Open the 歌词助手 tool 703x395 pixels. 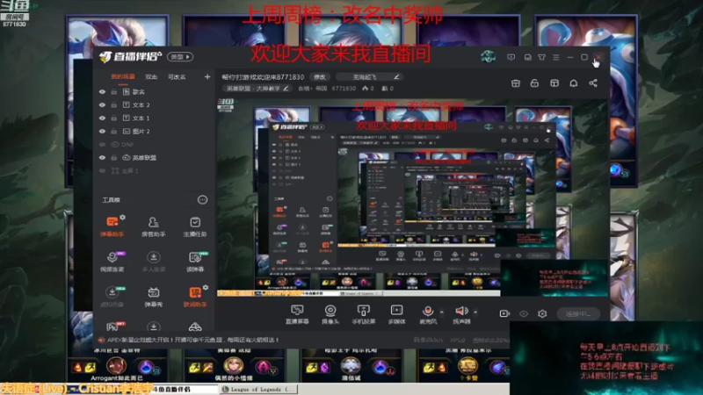coord(195,296)
